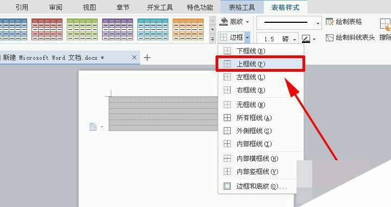Apply the orange table style thumbnail

(x=188, y=29)
